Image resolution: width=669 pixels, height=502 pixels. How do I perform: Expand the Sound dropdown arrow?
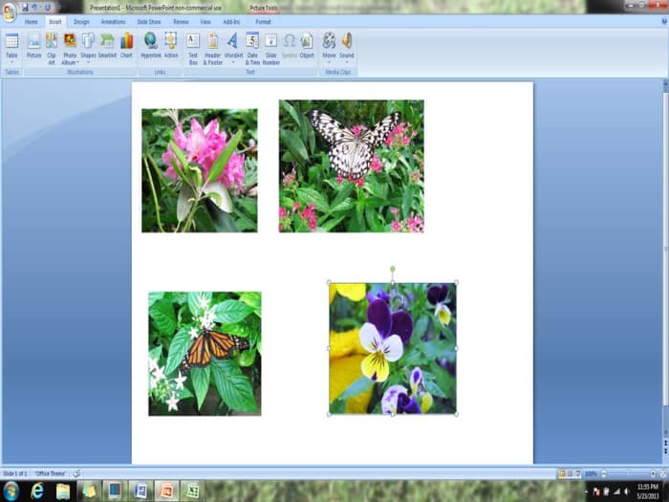[x=346, y=62]
